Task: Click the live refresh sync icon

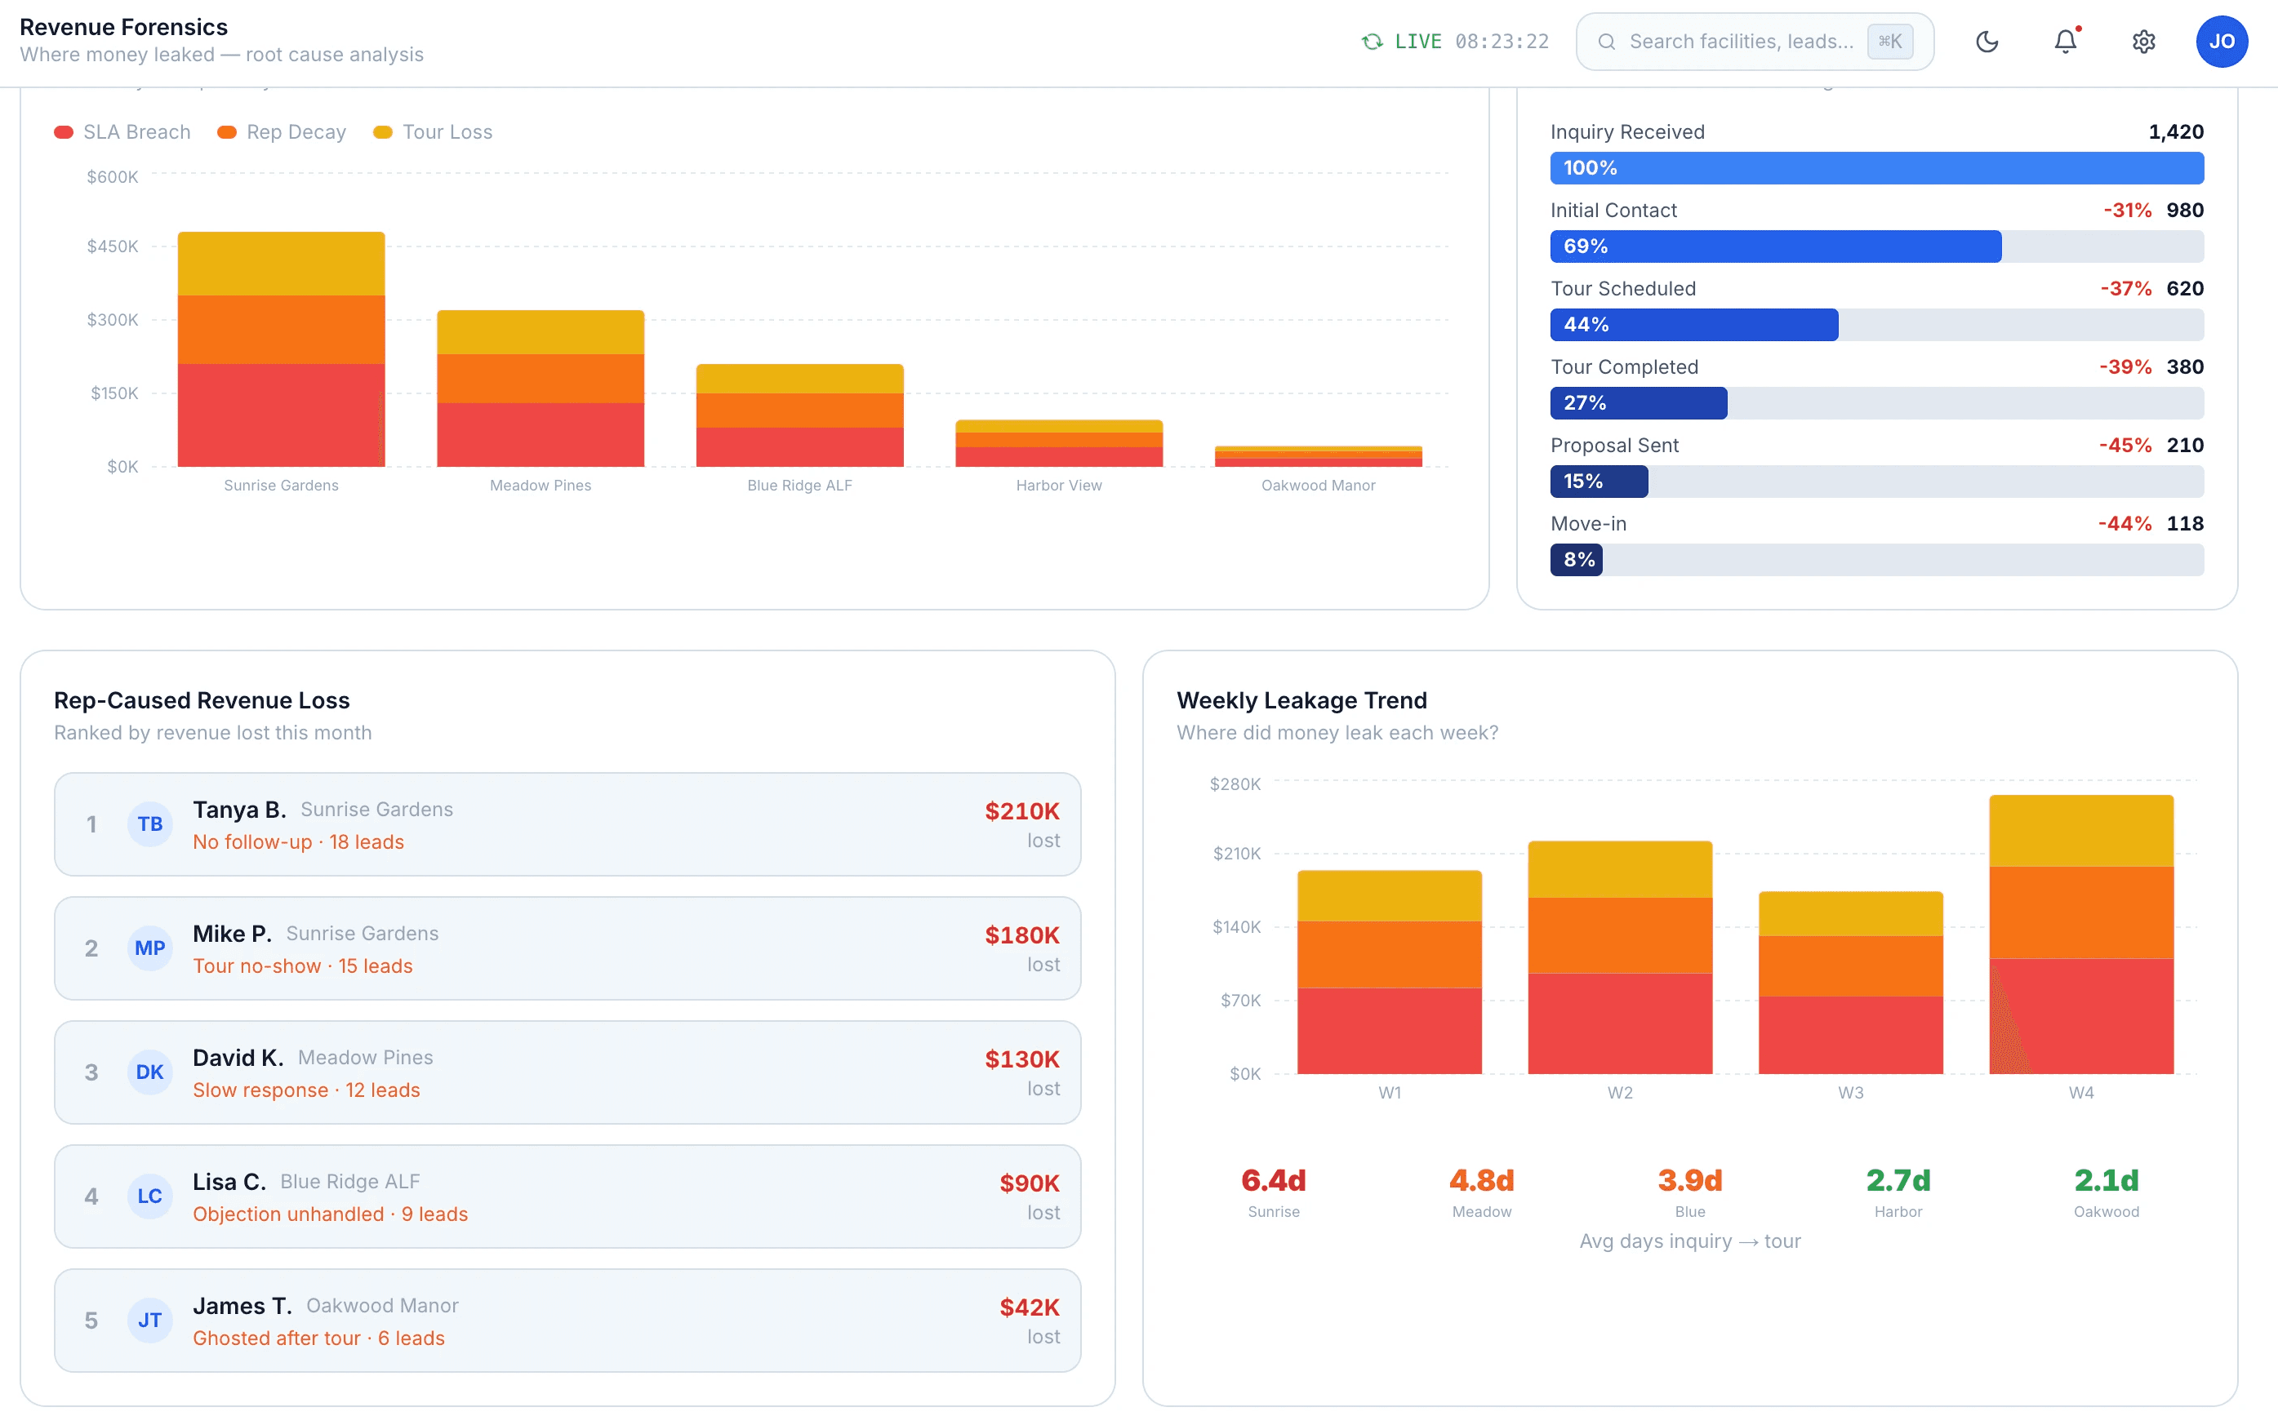Action: pyautogui.click(x=1372, y=42)
